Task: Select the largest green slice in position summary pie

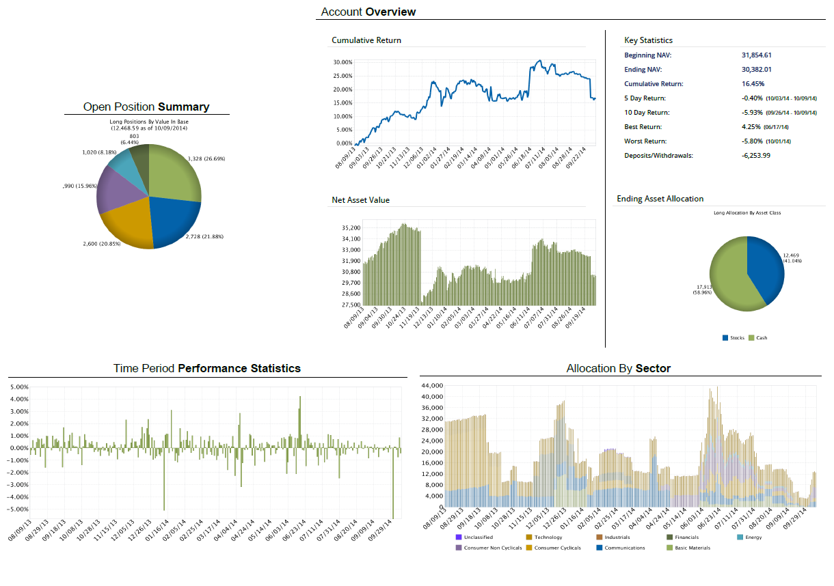Action: click(x=172, y=171)
